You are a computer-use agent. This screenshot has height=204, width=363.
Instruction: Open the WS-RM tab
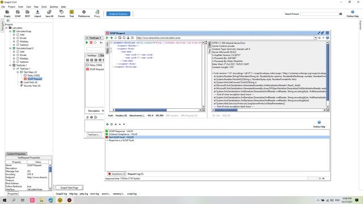tap(159, 116)
